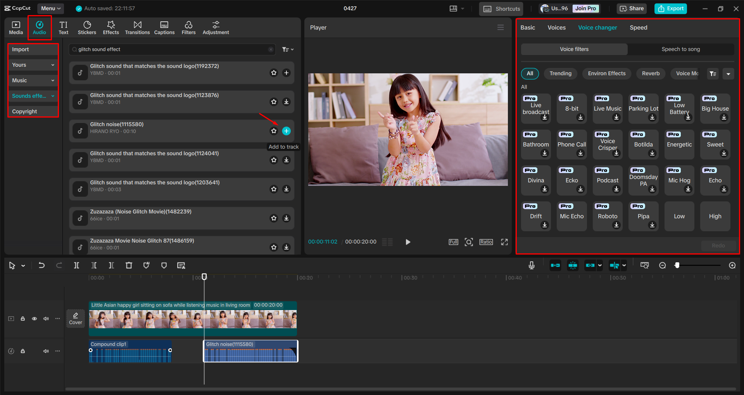Viewport: 744px width, 395px height.
Task: Open the Transitions panel
Action: pyautogui.click(x=137, y=27)
